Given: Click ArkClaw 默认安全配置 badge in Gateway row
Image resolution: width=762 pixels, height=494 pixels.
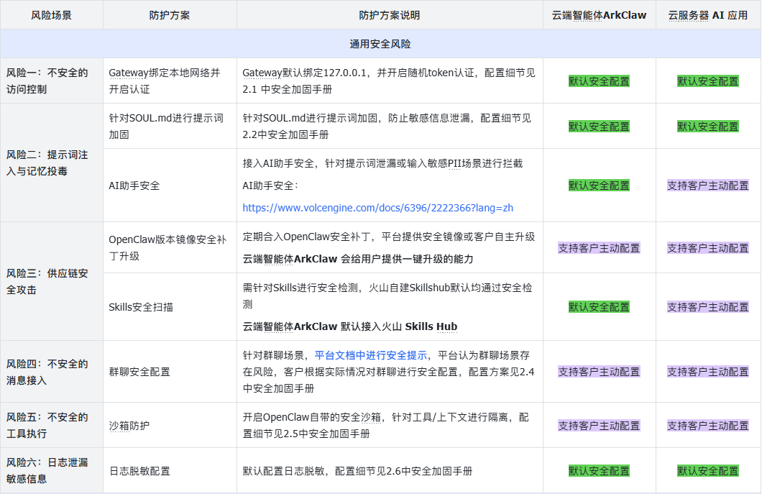Looking at the screenshot, I should coord(600,81).
